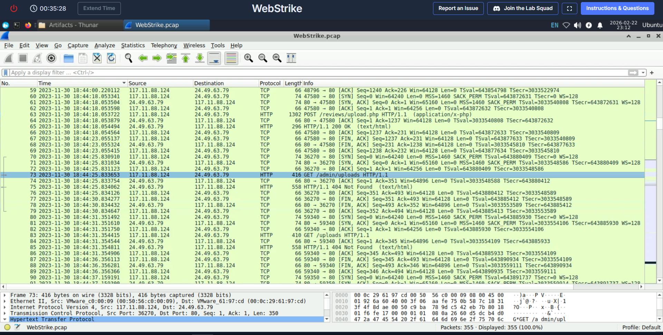The image size is (663, 335).
Task: Click the Go to specified packet icon
Action: [x=171, y=58]
